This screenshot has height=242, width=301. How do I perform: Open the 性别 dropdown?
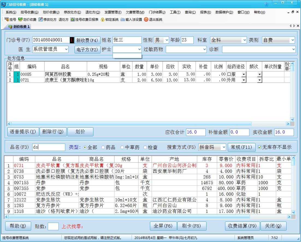coord(167,40)
